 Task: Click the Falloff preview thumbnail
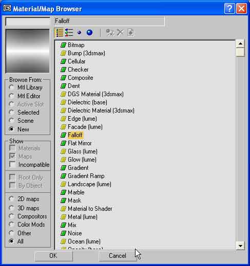[28, 51]
